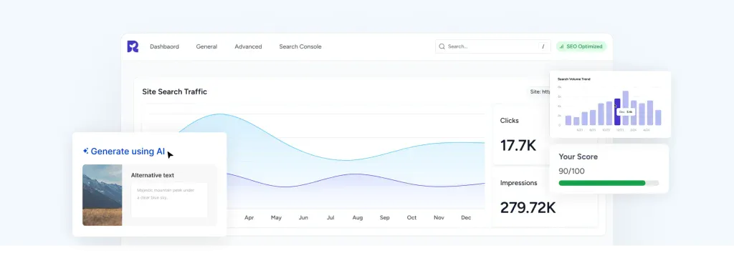Click the search magnifier icon
Viewport: 734px width, 258px height.
[x=442, y=46]
